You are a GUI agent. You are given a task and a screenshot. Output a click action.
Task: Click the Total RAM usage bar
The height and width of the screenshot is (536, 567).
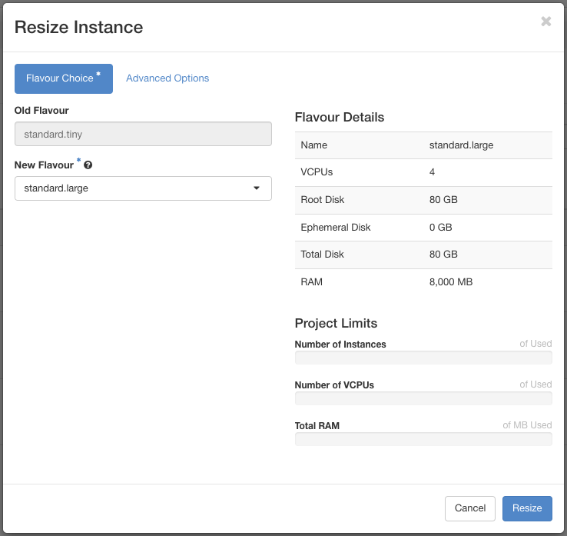point(423,439)
